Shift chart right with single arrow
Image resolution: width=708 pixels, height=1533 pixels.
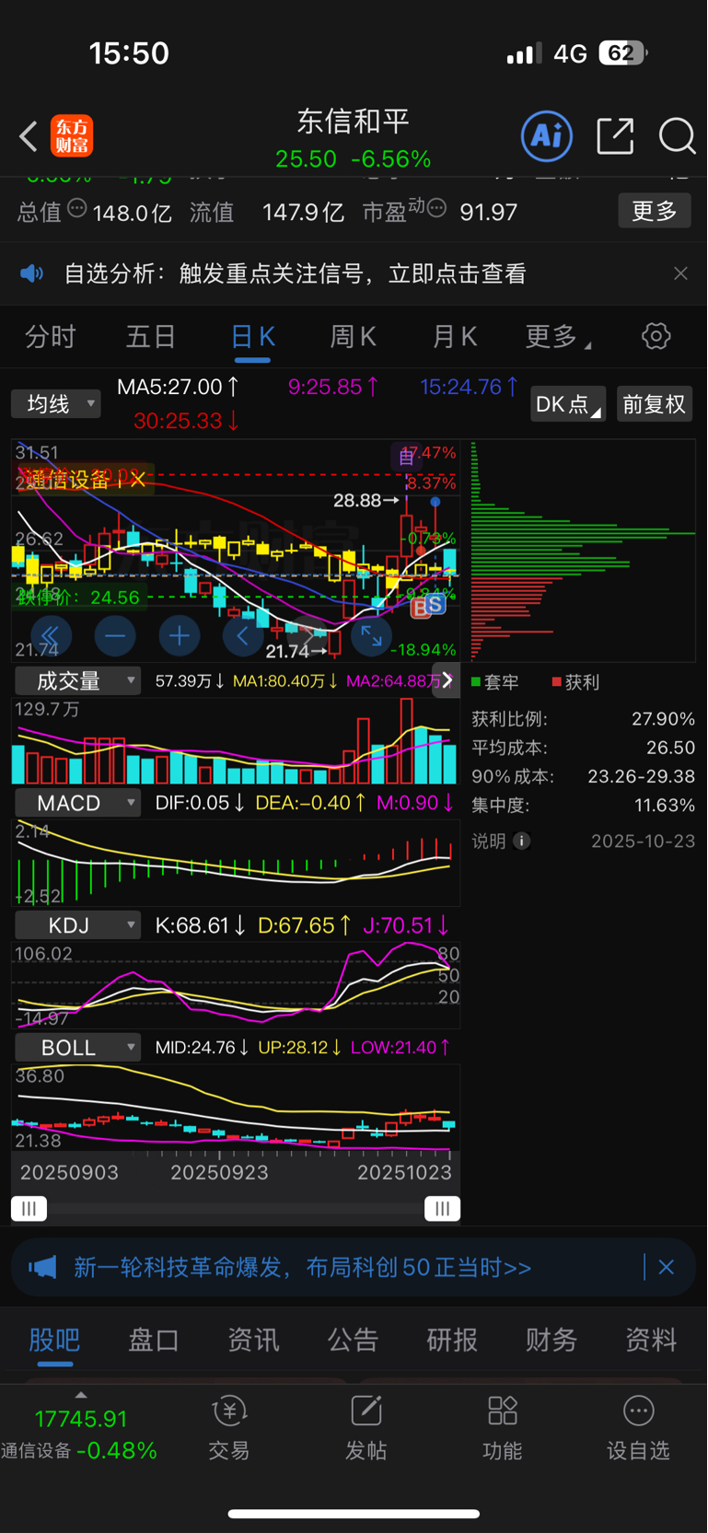click(x=308, y=635)
